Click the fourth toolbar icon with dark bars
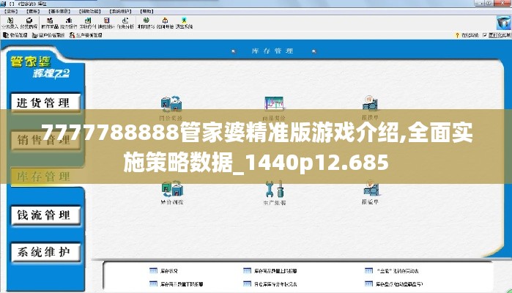Image resolution: width=512 pixels, height=293 pixels. pyautogui.click(x=69, y=23)
